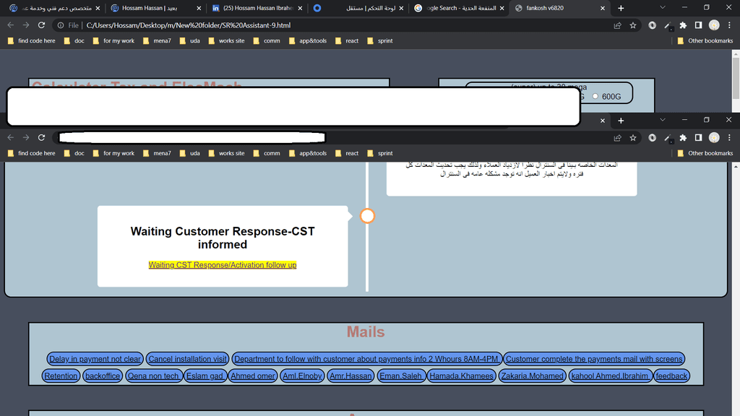Reload the page in the top browser window
This screenshot has width=740, height=416.
click(x=41, y=25)
